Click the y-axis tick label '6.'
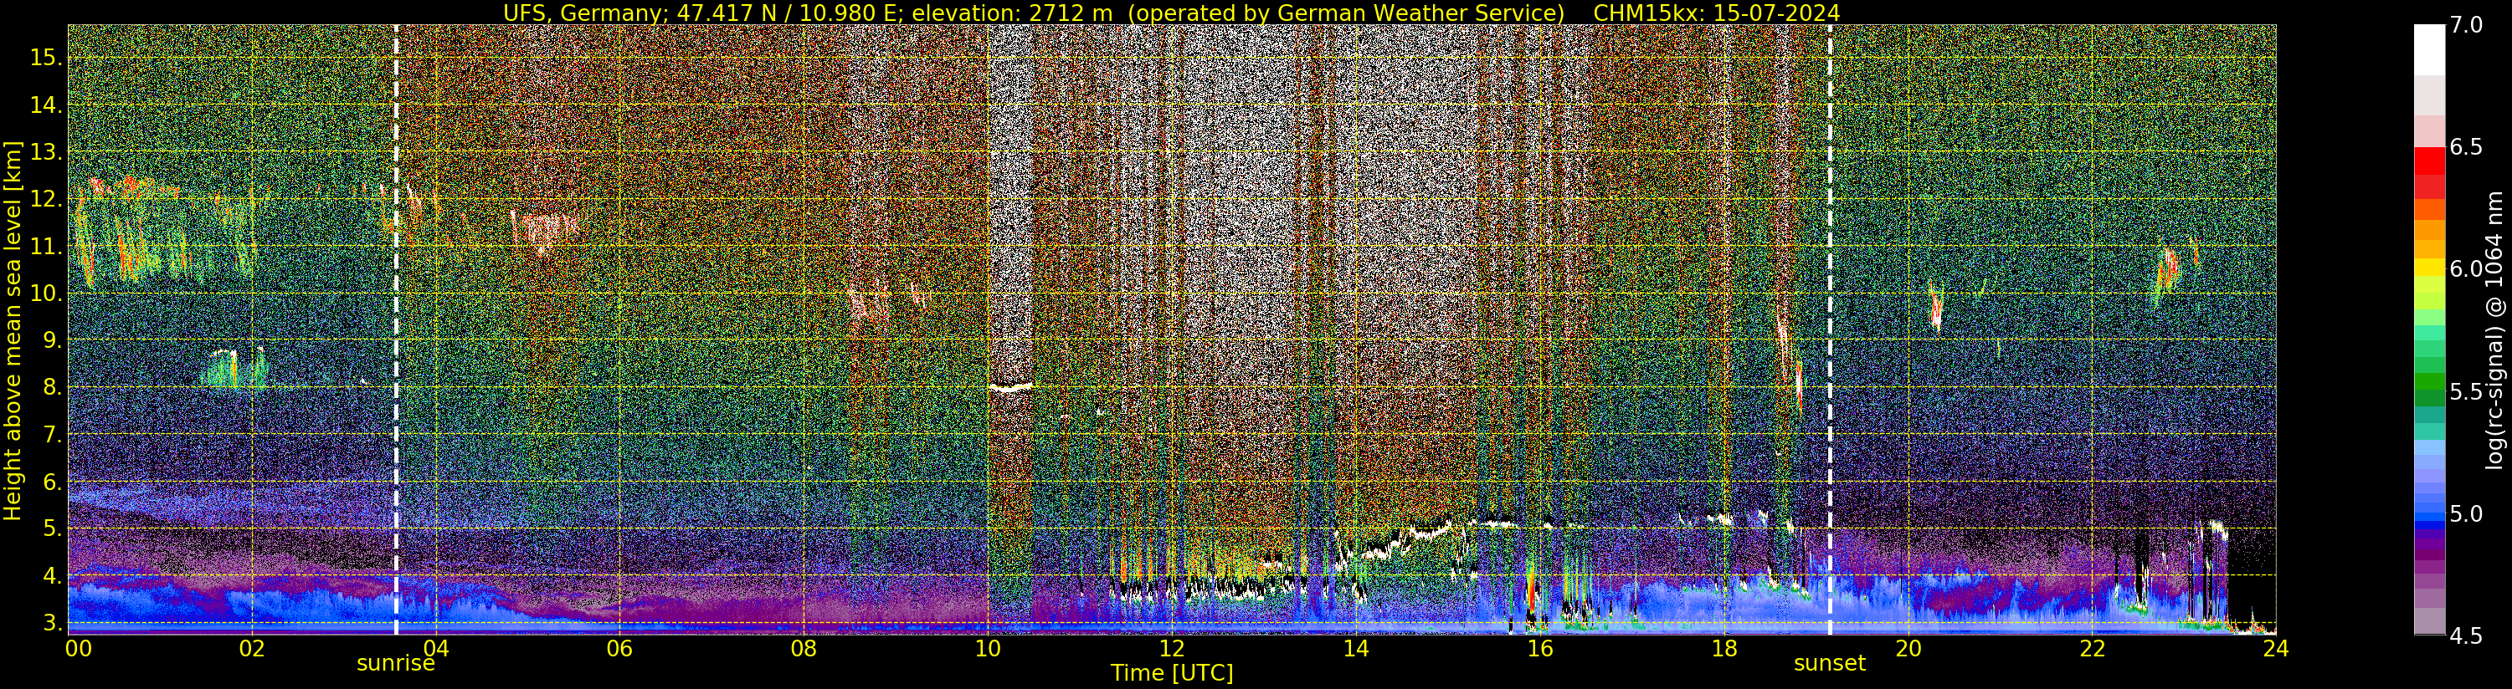The width and height of the screenshot is (2512, 689). tap(53, 482)
